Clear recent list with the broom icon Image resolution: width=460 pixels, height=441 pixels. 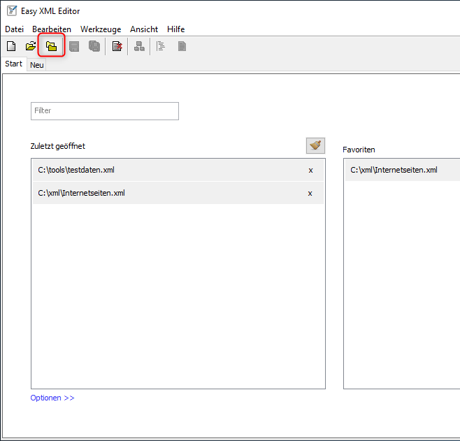[x=315, y=145]
